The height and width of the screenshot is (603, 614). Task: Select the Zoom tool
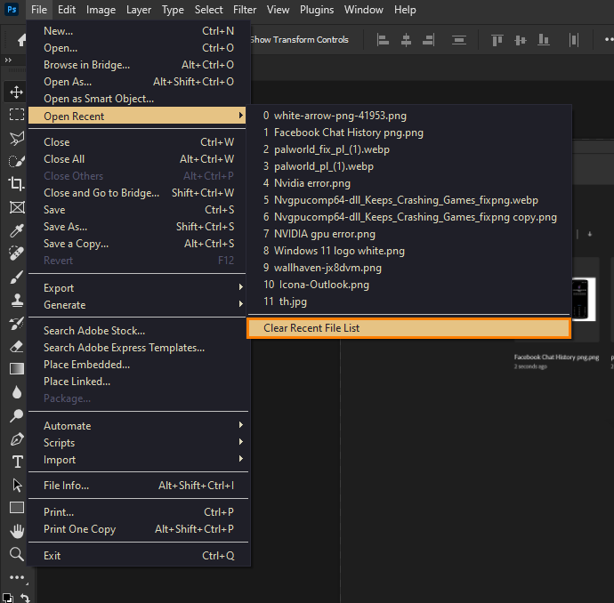point(16,554)
